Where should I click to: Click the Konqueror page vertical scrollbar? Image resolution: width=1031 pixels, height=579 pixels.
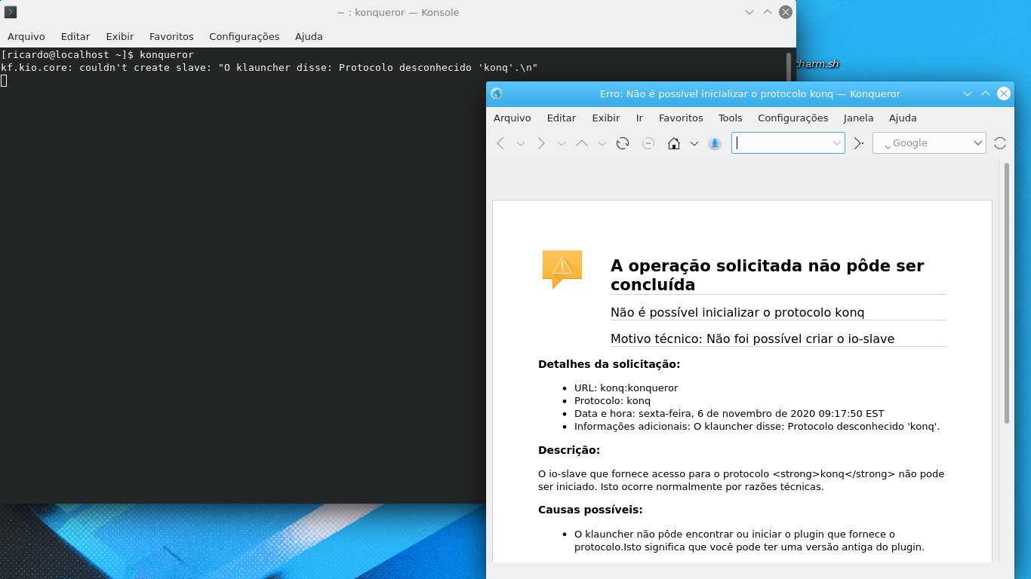tap(1006, 293)
